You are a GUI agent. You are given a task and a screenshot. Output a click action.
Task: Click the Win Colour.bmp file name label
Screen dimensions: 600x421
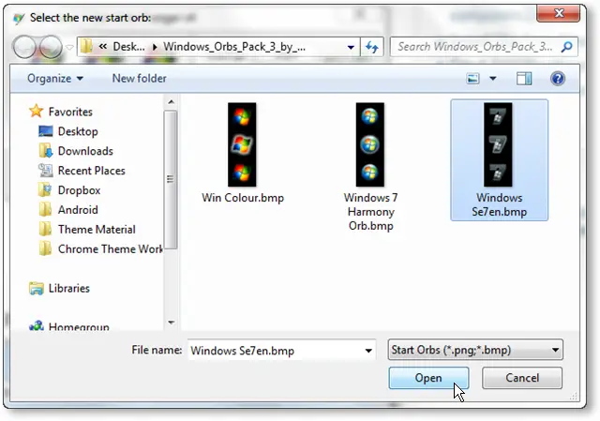243,198
